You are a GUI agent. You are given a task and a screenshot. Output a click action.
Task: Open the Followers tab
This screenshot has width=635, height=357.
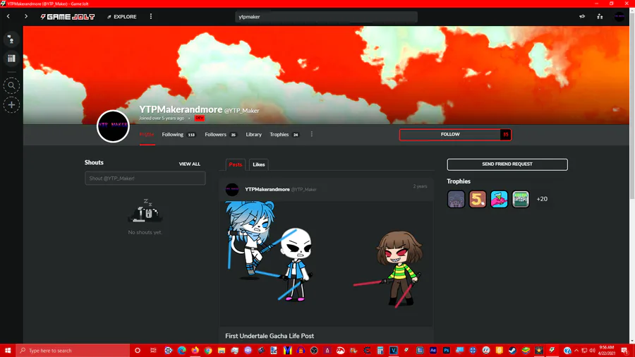221,134
